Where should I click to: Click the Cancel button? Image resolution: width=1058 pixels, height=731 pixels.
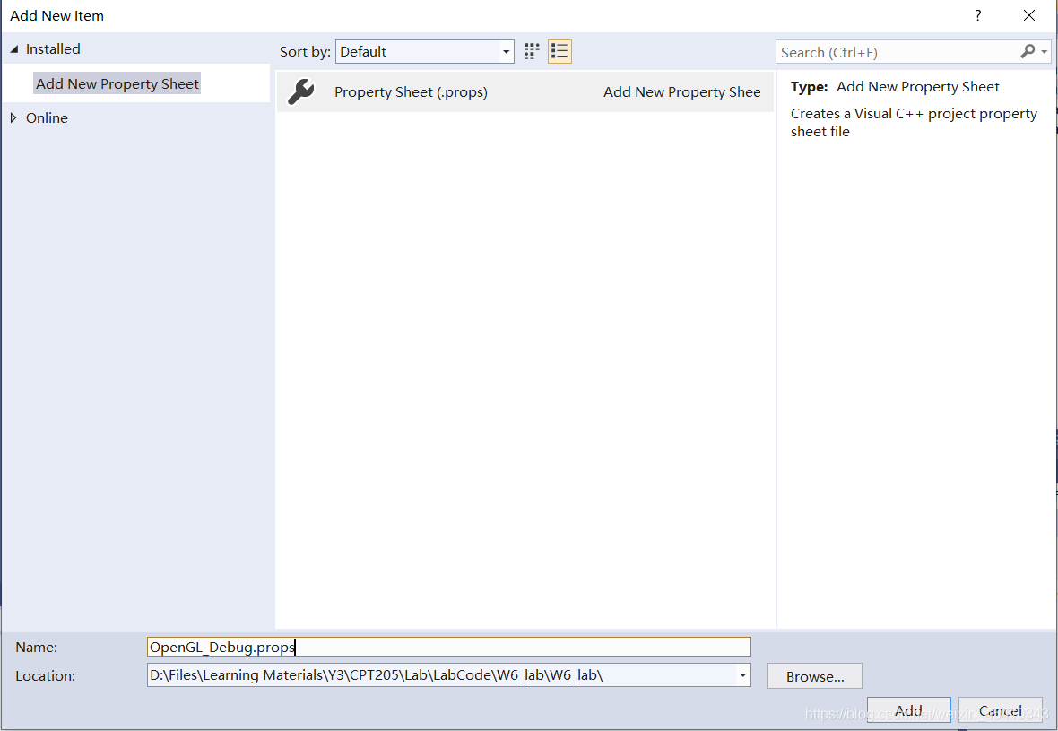[1000, 710]
